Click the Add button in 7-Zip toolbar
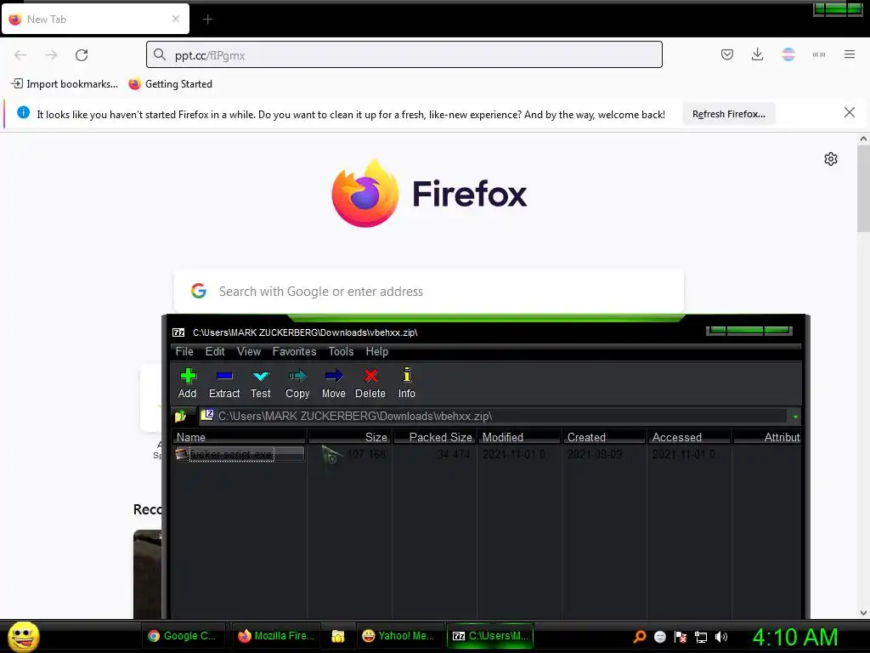 point(188,383)
